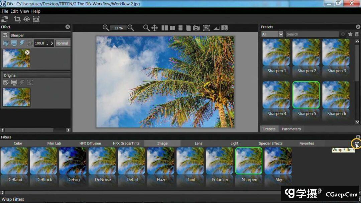Delete preset with the trash icon
Screen dimensions: 361x203
[x=357, y=34]
